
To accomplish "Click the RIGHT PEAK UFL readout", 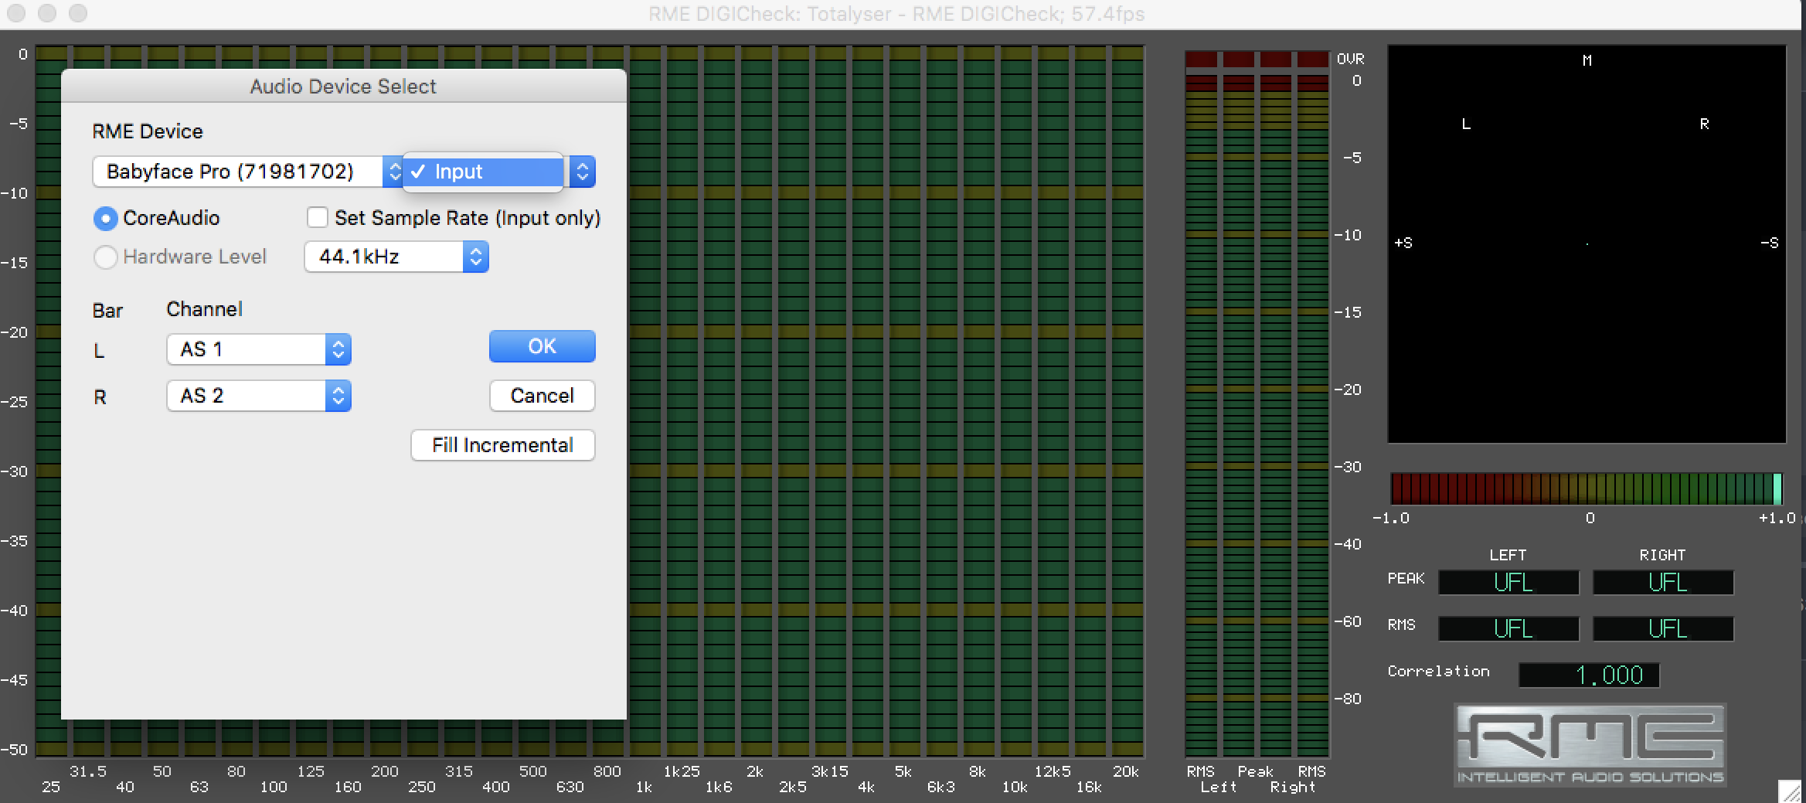I will (x=1663, y=582).
